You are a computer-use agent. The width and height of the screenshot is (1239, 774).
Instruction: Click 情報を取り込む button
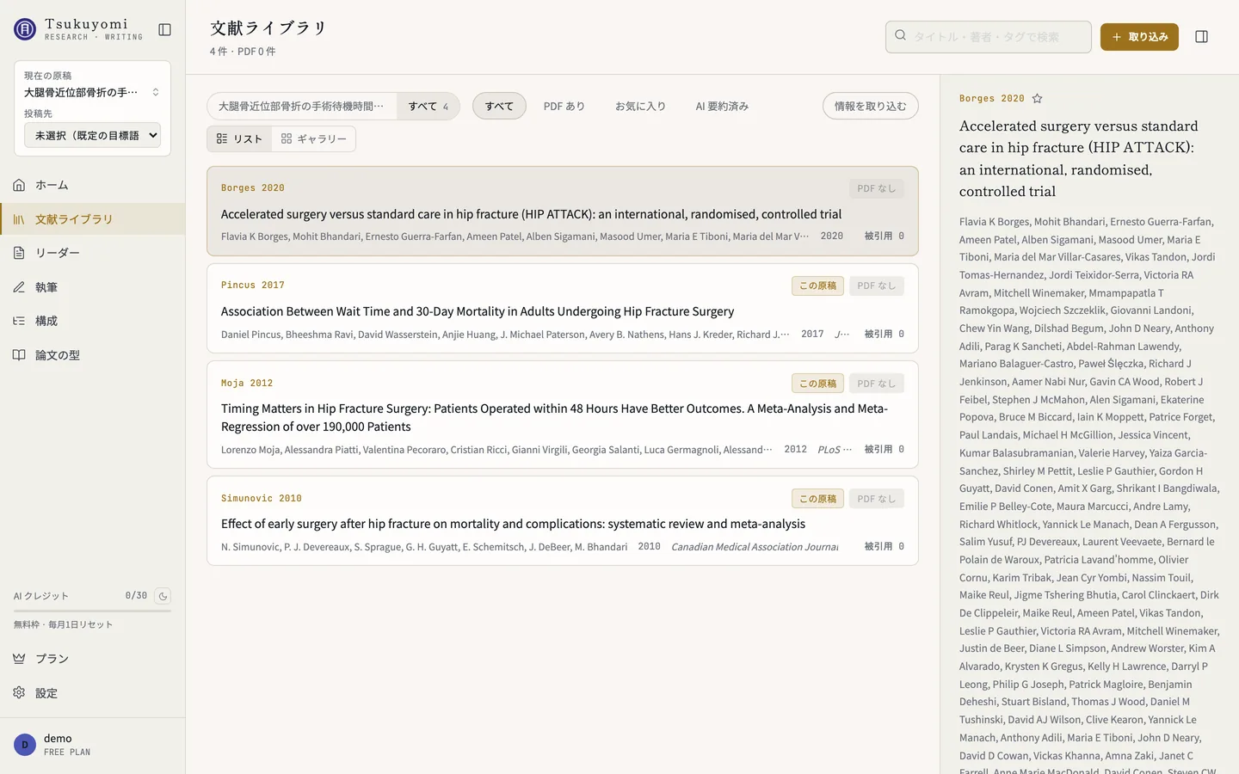point(871,107)
